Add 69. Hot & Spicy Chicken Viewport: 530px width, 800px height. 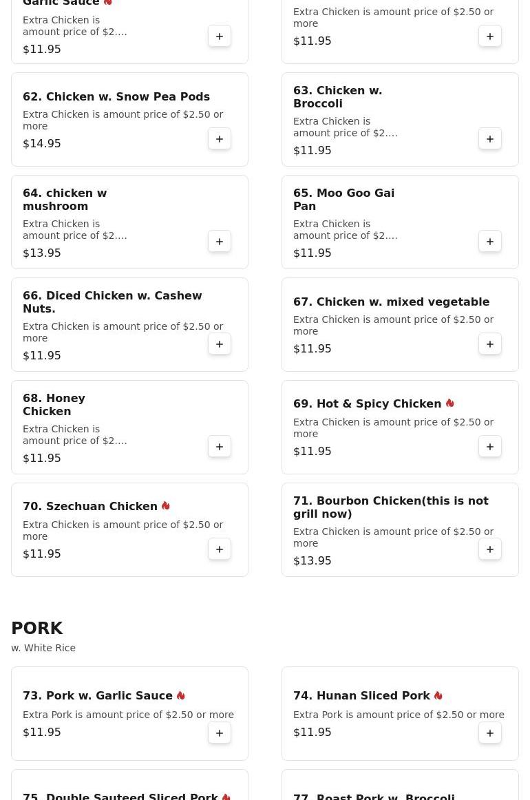click(x=490, y=447)
